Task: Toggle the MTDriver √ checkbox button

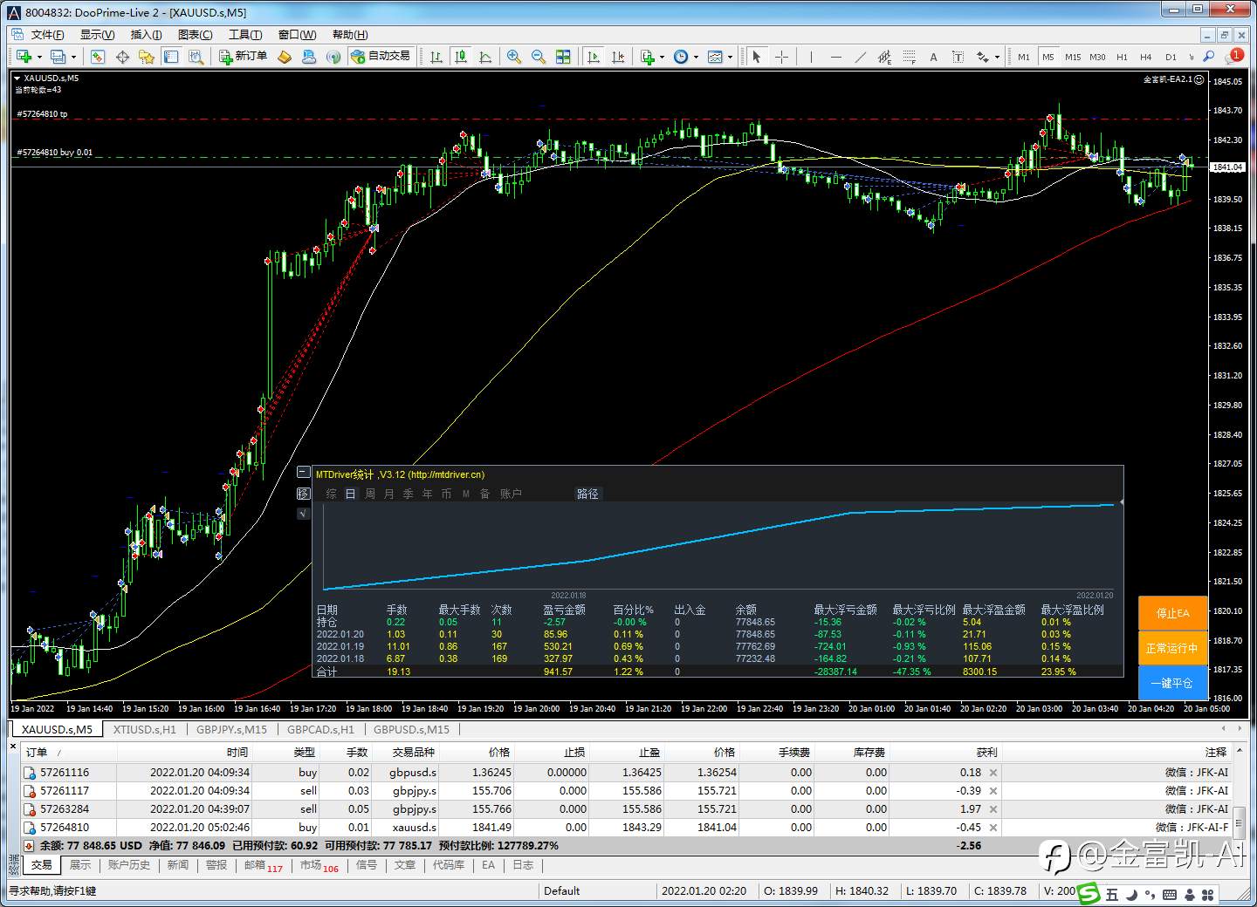Action: 303,513
